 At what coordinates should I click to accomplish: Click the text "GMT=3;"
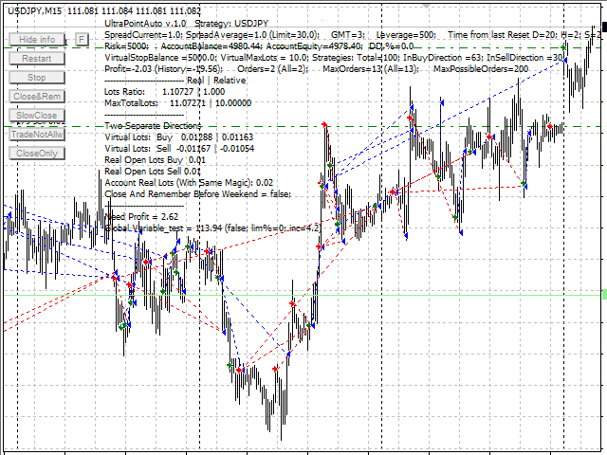pyautogui.click(x=347, y=35)
